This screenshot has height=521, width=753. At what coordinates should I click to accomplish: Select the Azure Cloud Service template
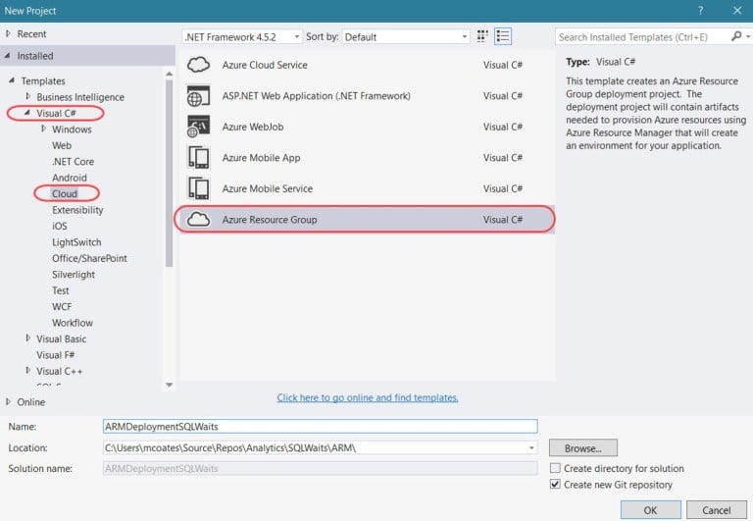367,65
